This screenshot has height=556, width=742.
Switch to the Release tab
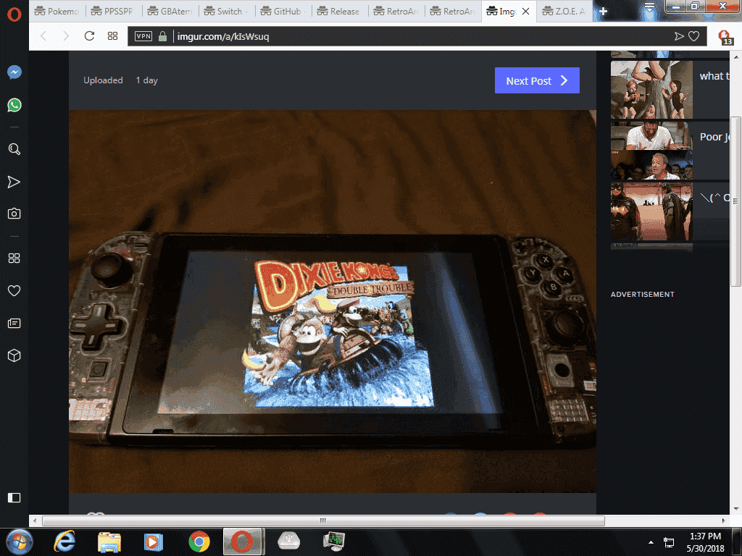(x=339, y=12)
